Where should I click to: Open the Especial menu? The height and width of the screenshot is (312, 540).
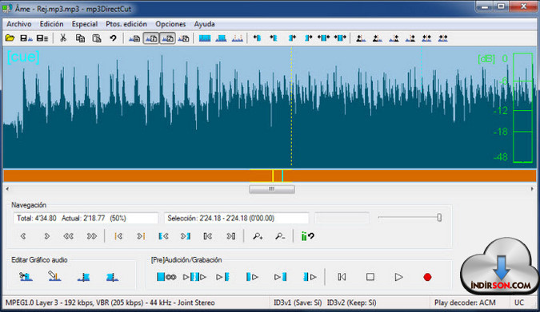coord(84,24)
